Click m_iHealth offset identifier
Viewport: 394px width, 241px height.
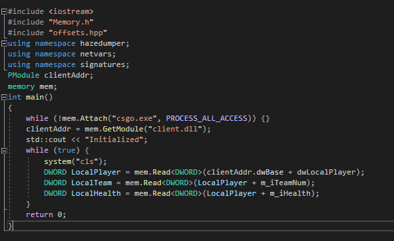(290, 193)
